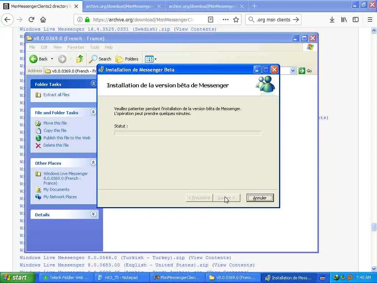Image resolution: width=377 pixels, height=283 pixels.
Task: Open page actions three-dot menu
Action: [x=226, y=20]
